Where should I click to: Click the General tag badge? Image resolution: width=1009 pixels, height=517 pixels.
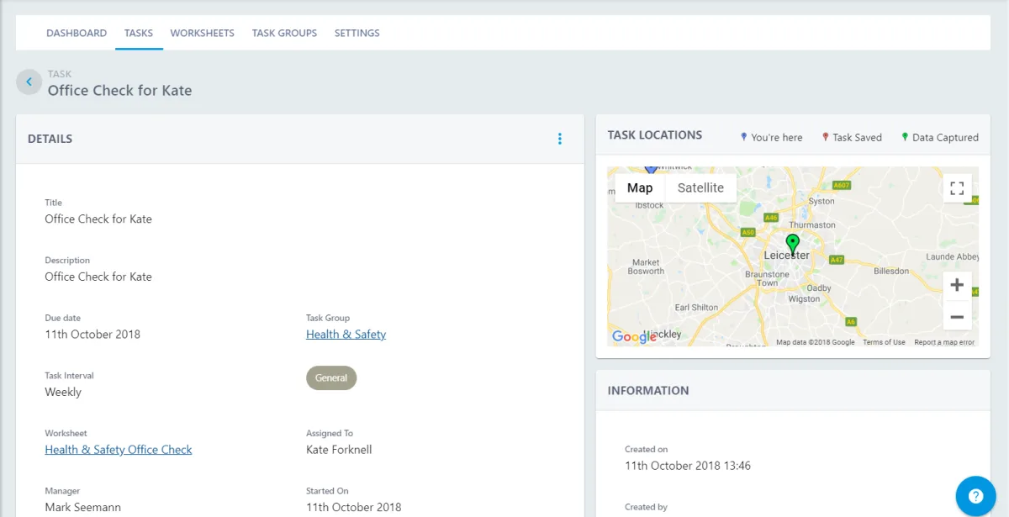tap(331, 378)
